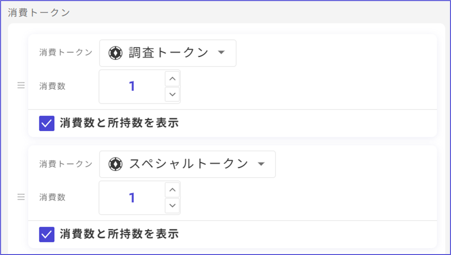Click the drag handle beside the スペシャルトークン card

[x=21, y=197]
